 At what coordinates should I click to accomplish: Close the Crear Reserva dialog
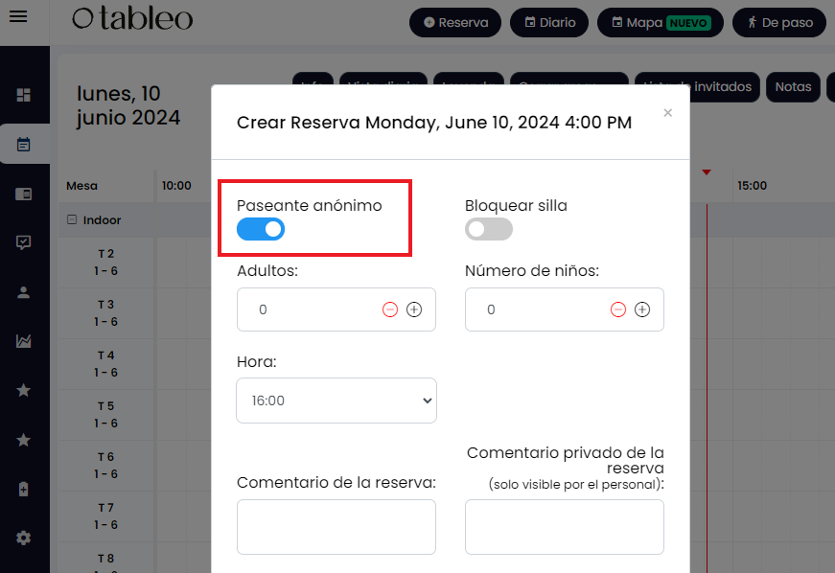[668, 113]
